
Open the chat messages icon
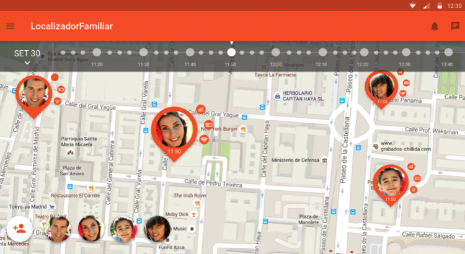coord(455,26)
